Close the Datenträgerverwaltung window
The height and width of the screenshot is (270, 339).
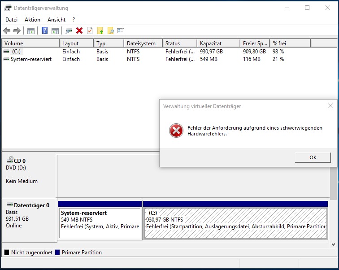tap(328, 8)
